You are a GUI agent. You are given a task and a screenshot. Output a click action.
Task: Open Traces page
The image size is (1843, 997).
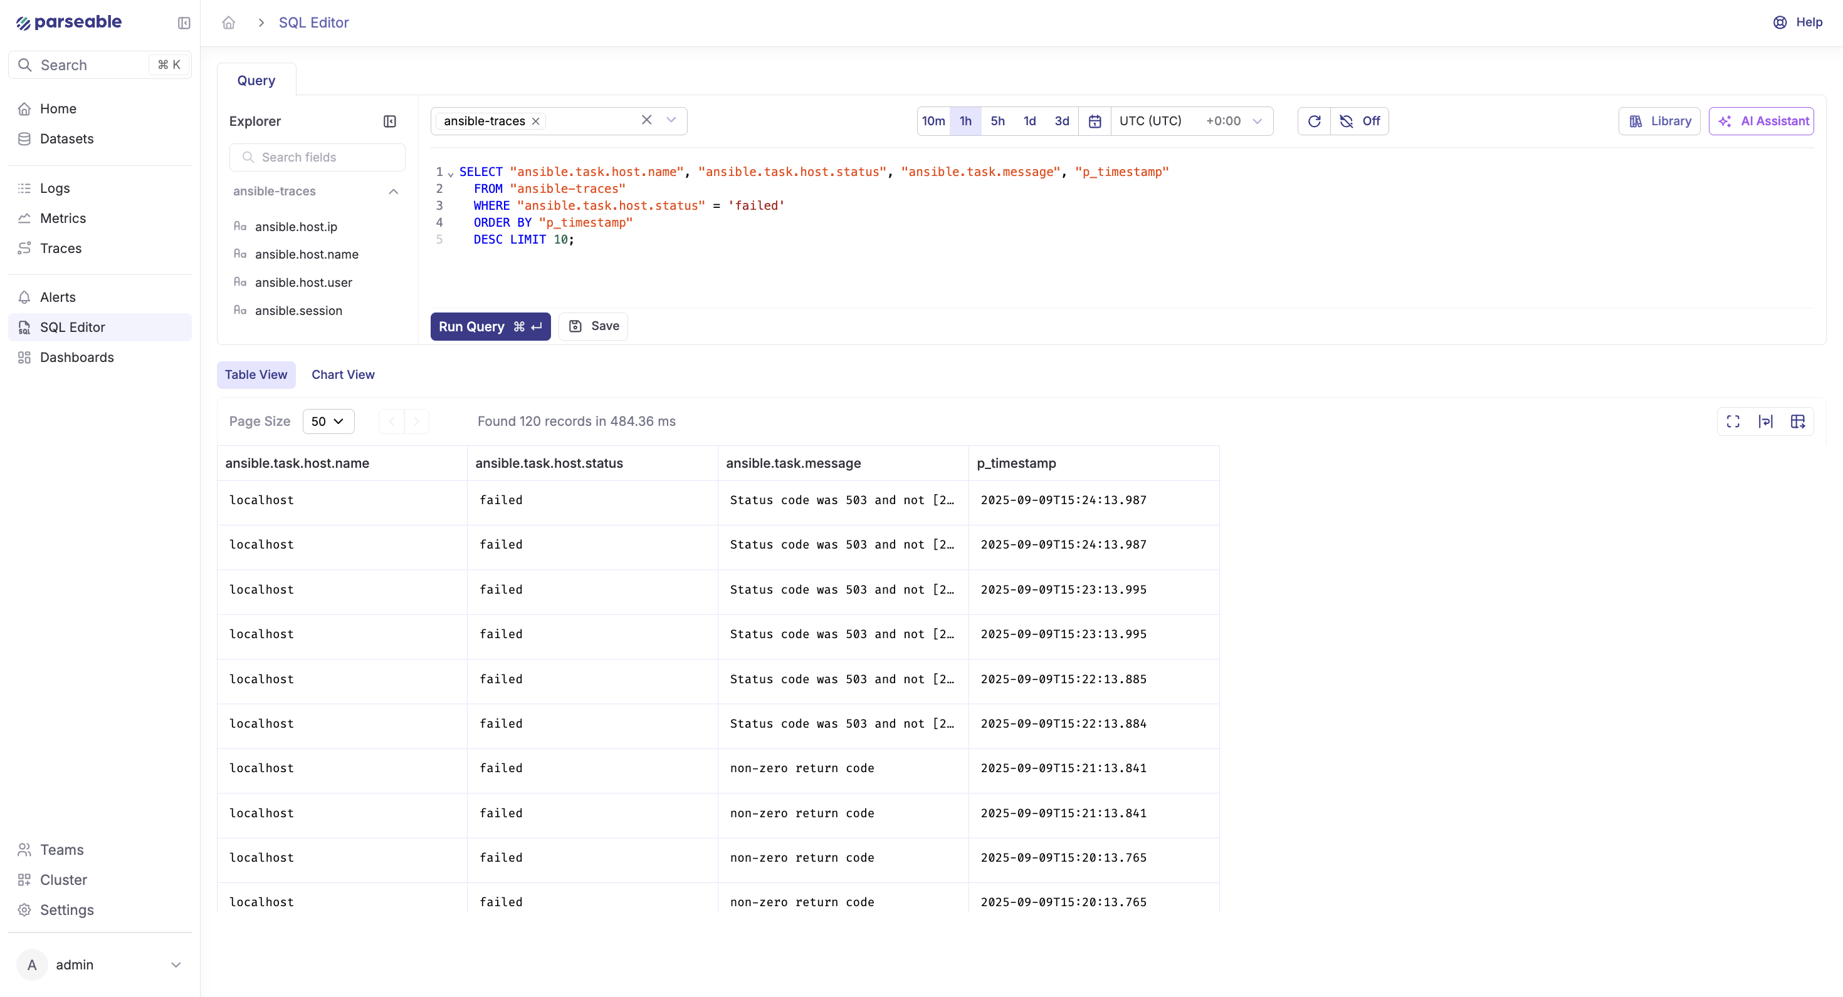coord(100,248)
